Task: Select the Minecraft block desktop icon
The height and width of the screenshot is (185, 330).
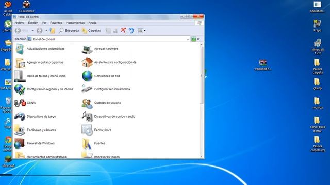Action: pyautogui.click(x=8, y=161)
